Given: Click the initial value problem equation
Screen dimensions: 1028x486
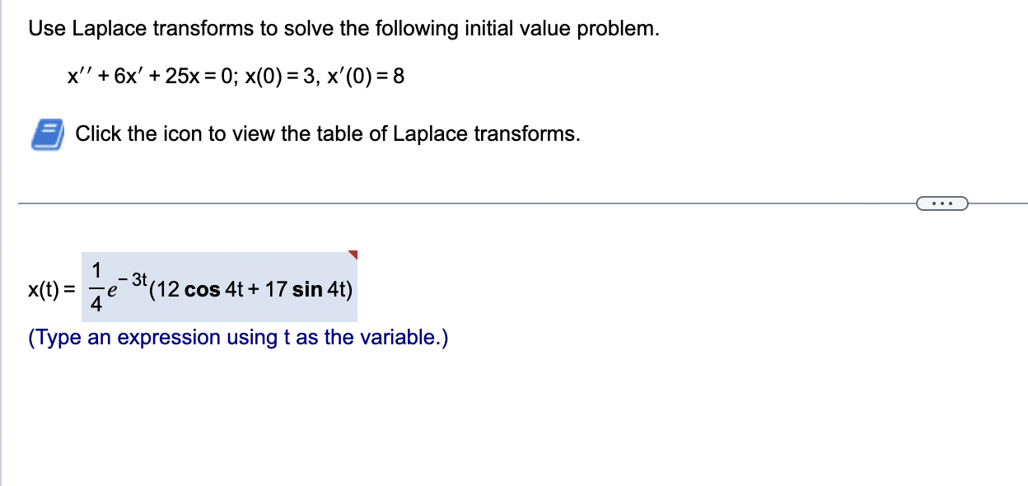Looking at the screenshot, I should pyautogui.click(x=235, y=76).
